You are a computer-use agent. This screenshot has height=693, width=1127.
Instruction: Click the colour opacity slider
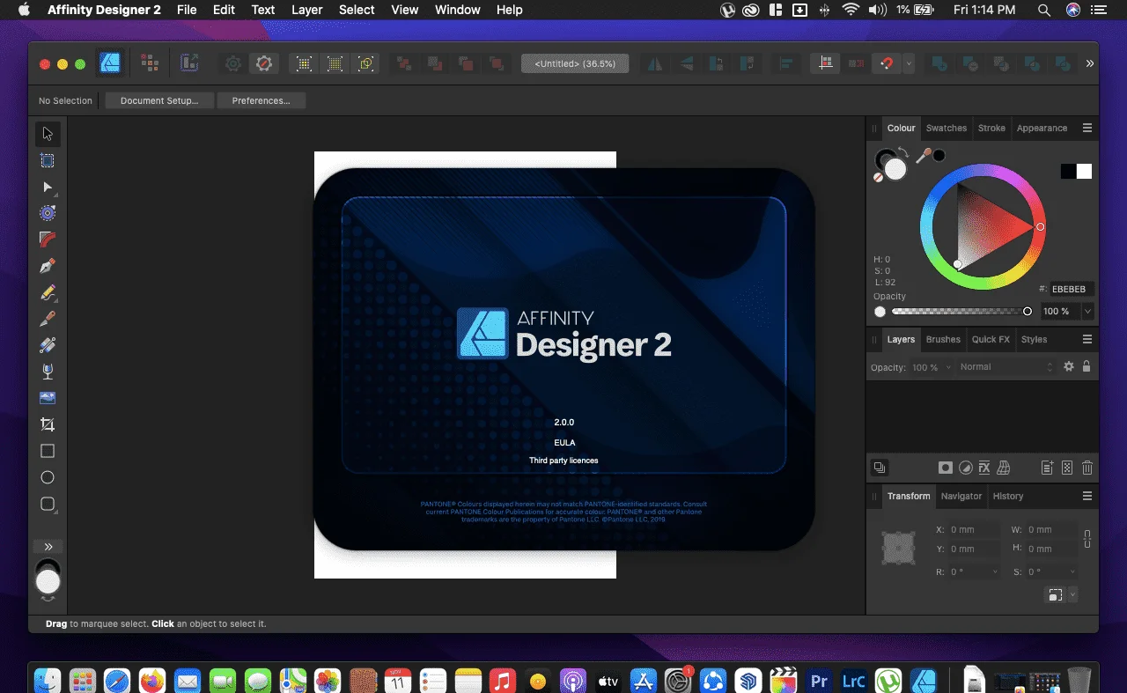pos(961,312)
